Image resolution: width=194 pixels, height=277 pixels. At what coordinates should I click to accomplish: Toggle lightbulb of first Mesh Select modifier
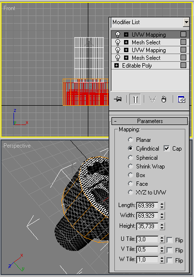[x=117, y=42]
